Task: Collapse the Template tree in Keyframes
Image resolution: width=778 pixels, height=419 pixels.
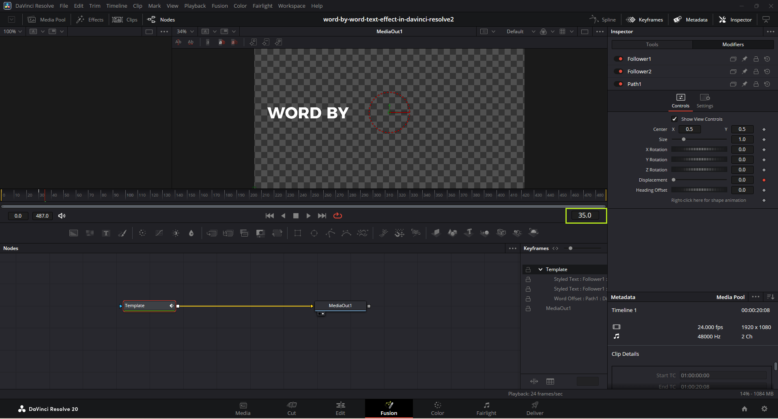Action: tap(540, 269)
